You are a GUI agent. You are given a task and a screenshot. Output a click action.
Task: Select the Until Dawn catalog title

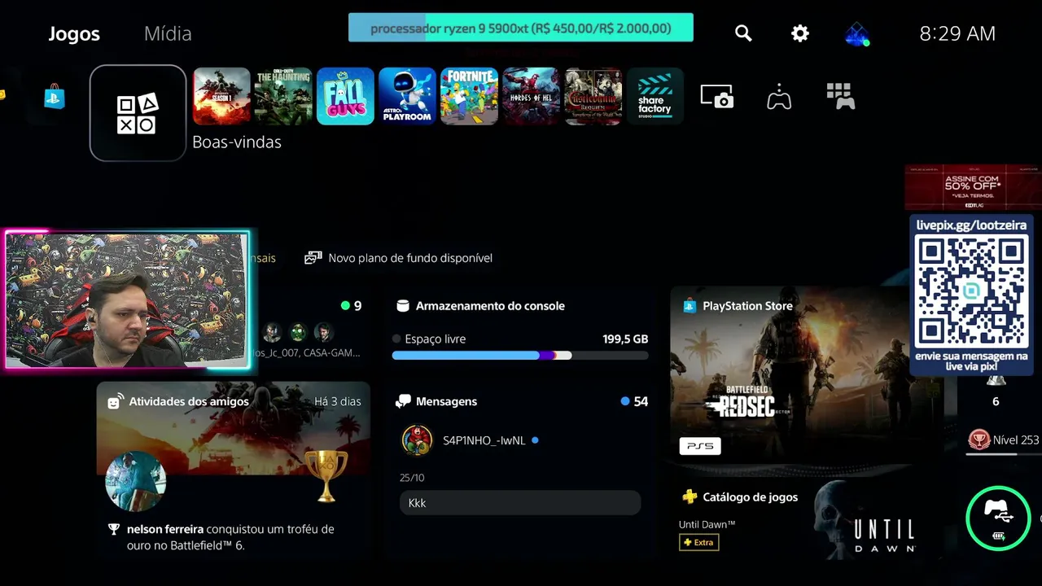[707, 524]
